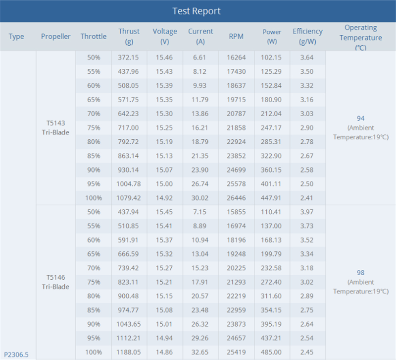Select the Operating Temperature column header
The image size is (396, 360).
(x=361, y=37)
